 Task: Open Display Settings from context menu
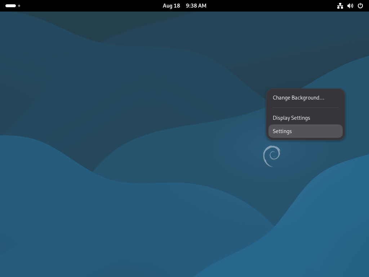pos(305,118)
